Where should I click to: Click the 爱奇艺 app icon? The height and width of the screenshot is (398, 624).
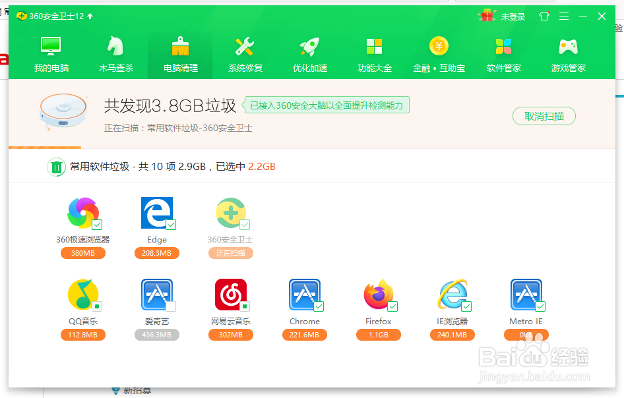click(x=157, y=295)
